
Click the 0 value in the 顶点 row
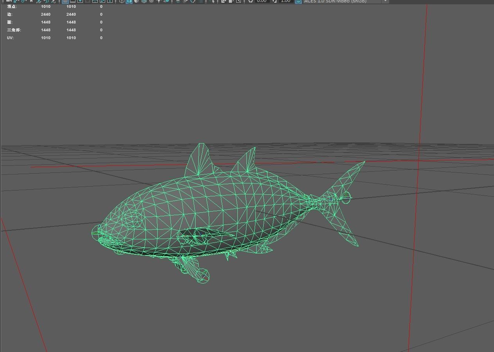(x=101, y=7)
